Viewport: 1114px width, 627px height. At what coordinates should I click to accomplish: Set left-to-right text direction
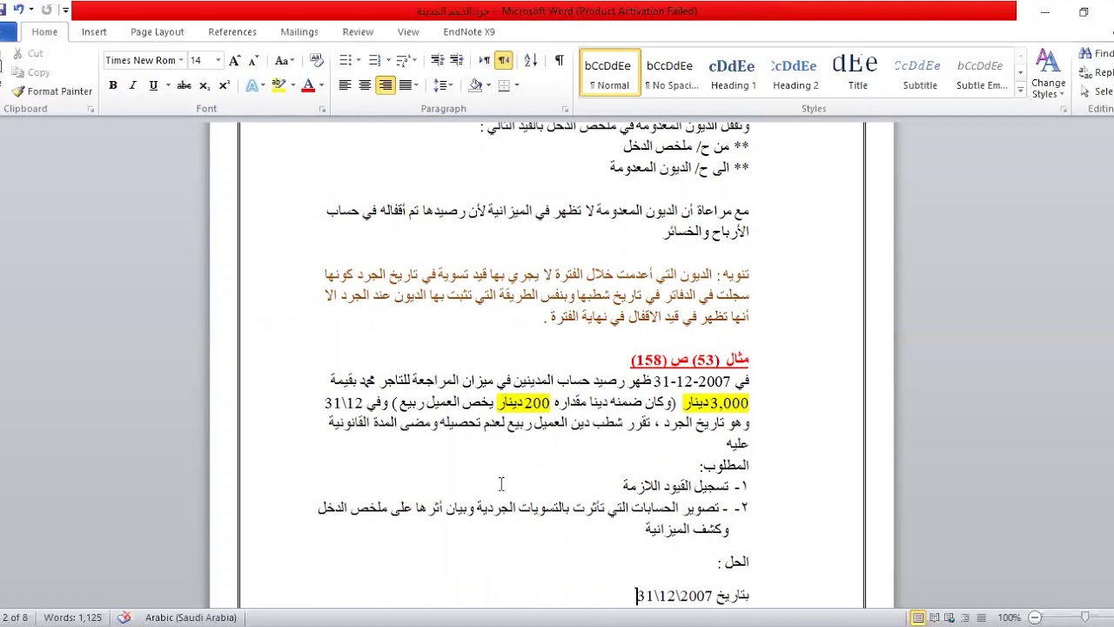pos(484,60)
